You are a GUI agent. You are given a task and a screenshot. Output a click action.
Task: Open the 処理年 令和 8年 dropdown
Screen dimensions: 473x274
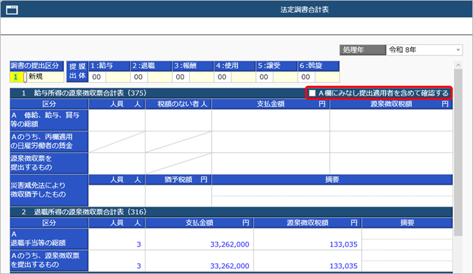(424, 50)
